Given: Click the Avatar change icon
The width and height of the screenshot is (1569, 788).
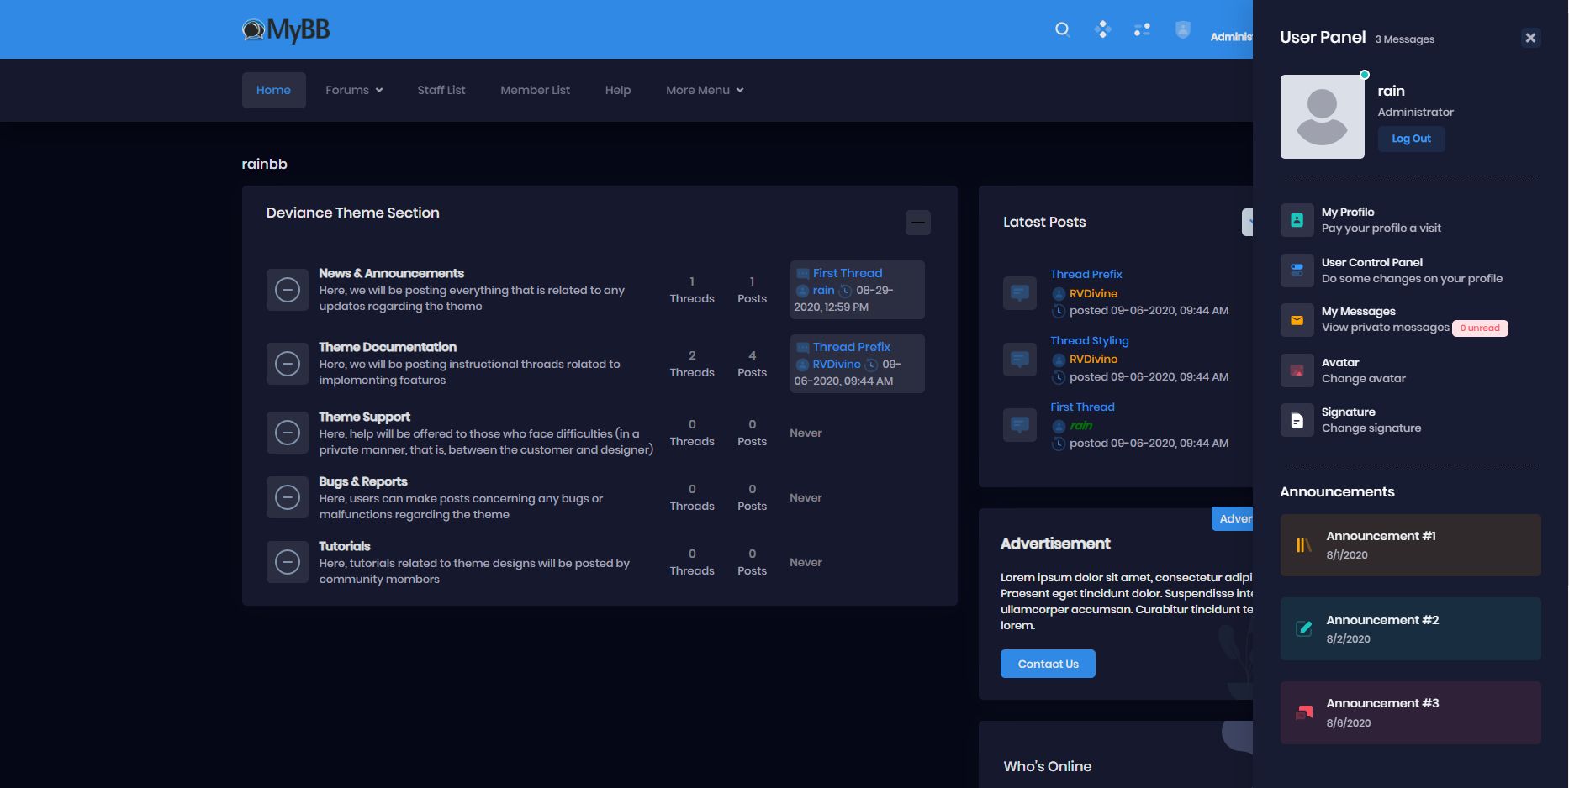Looking at the screenshot, I should (x=1297, y=370).
